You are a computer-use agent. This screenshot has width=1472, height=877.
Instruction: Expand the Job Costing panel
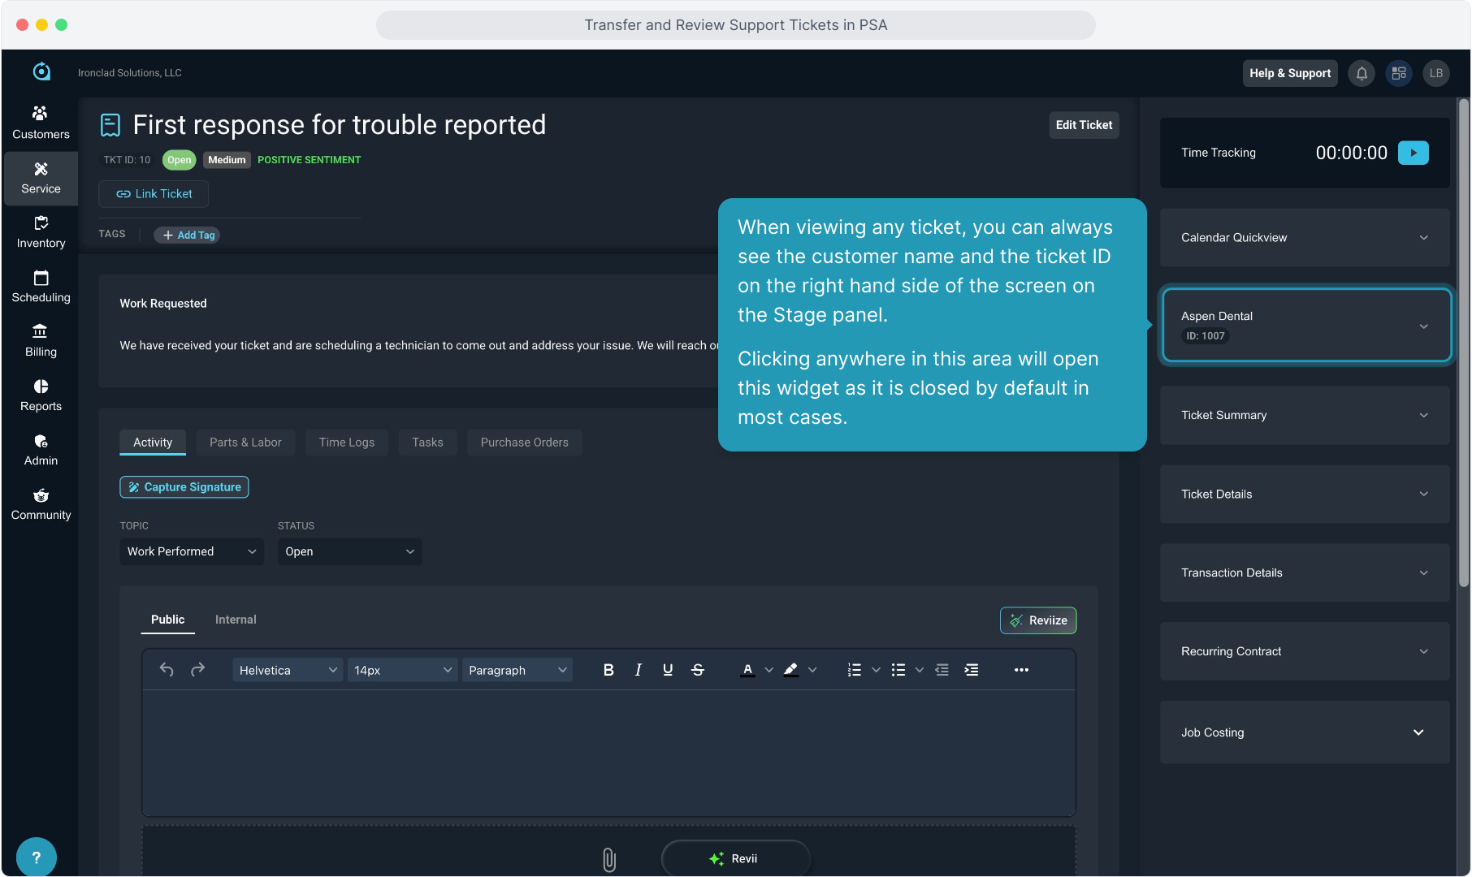pyautogui.click(x=1305, y=732)
